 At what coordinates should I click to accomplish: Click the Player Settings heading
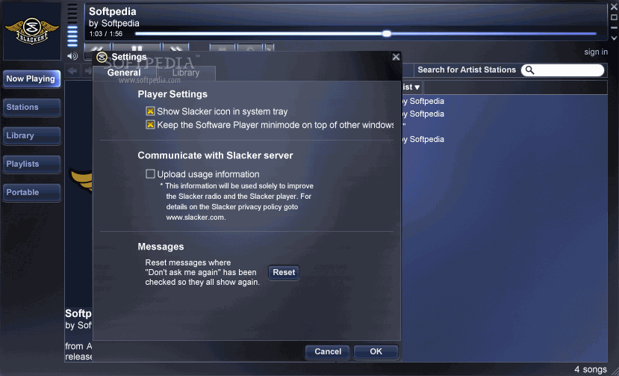(172, 94)
